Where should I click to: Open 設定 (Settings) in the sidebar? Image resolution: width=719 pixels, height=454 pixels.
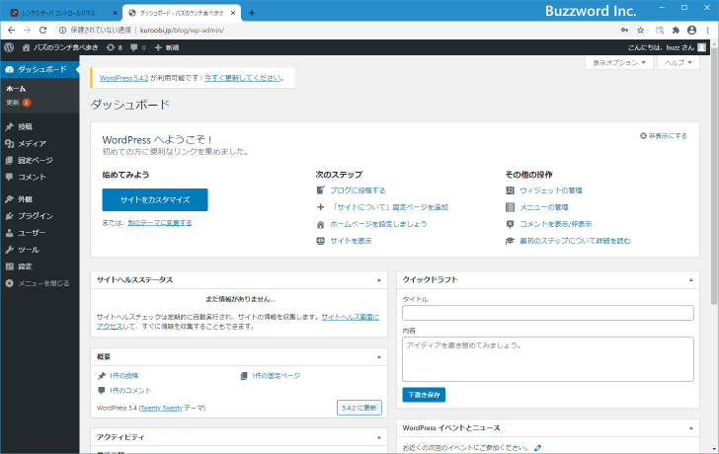25,266
